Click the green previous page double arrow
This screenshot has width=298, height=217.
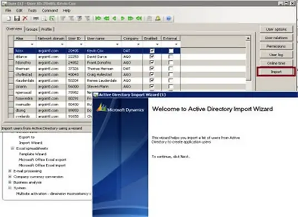click(106, 18)
